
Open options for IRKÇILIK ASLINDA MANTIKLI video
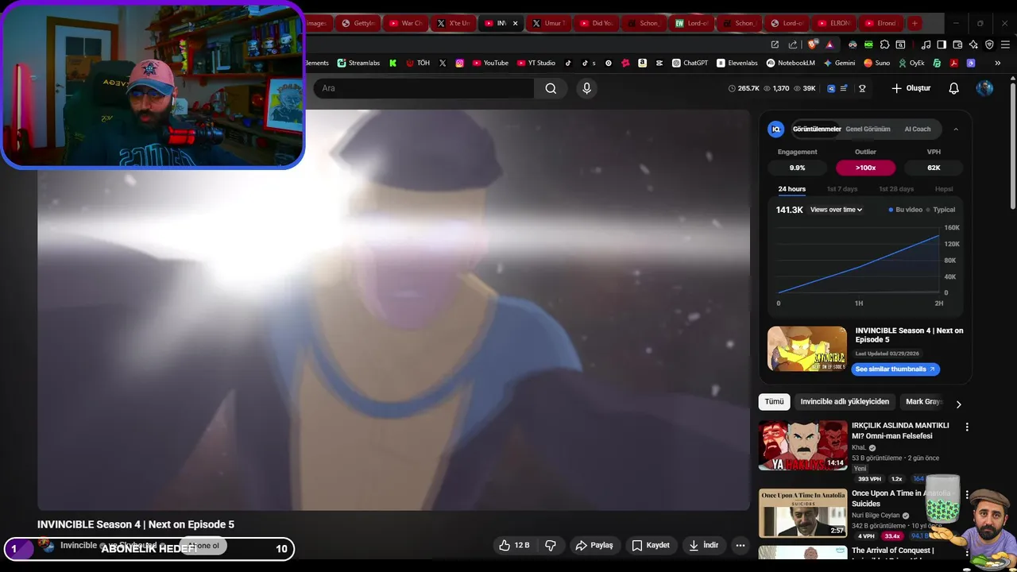tap(967, 427)
